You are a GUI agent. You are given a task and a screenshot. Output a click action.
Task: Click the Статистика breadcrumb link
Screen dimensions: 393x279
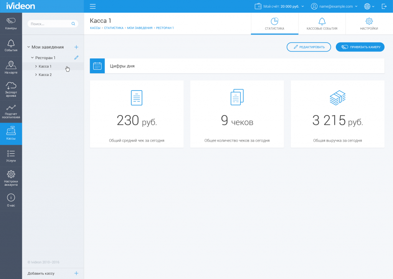click(x=114, y=28)
